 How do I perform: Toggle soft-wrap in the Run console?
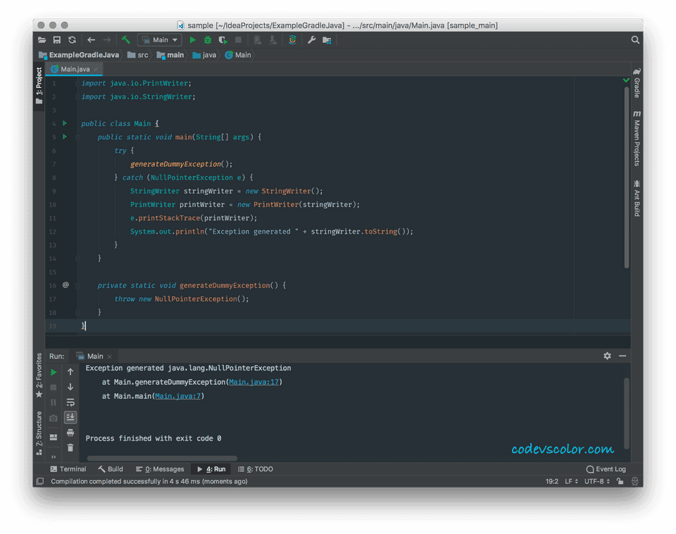[70, 402]
